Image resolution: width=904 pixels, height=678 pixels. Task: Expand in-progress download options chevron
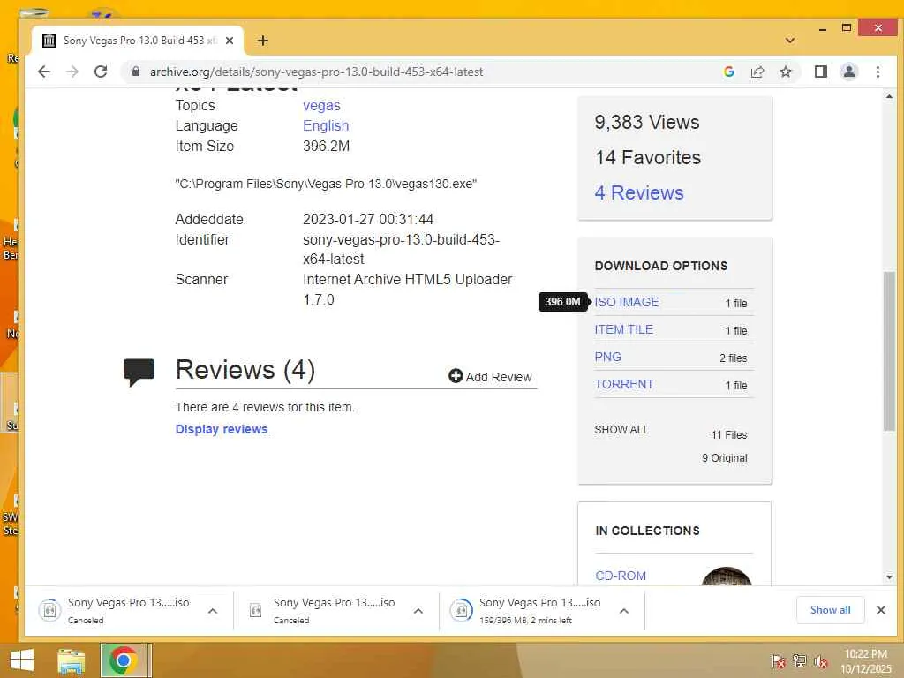(624, 611)
